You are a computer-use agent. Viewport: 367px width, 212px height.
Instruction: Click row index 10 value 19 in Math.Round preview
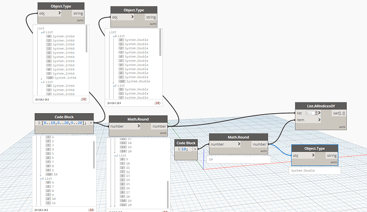pos(126,200)
